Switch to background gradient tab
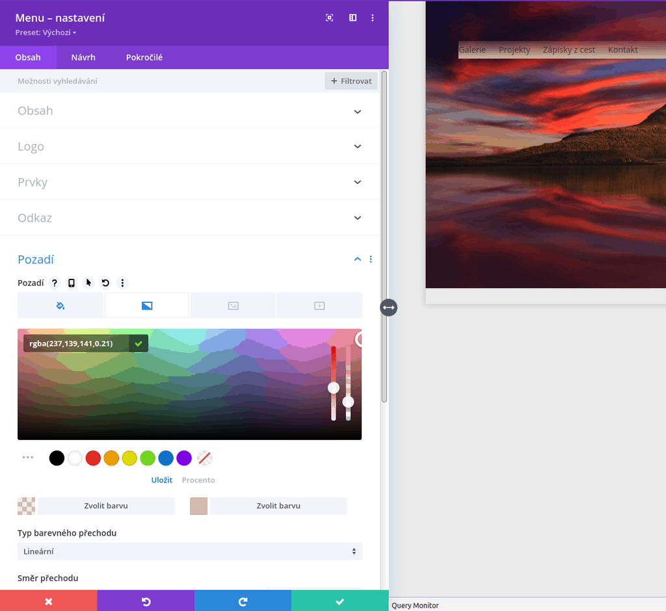Screen dimensions: 666x611 (x=146, y=305)
